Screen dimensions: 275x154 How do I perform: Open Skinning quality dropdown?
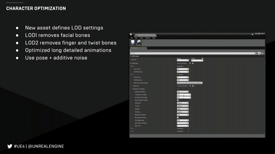tap(183, 112)
